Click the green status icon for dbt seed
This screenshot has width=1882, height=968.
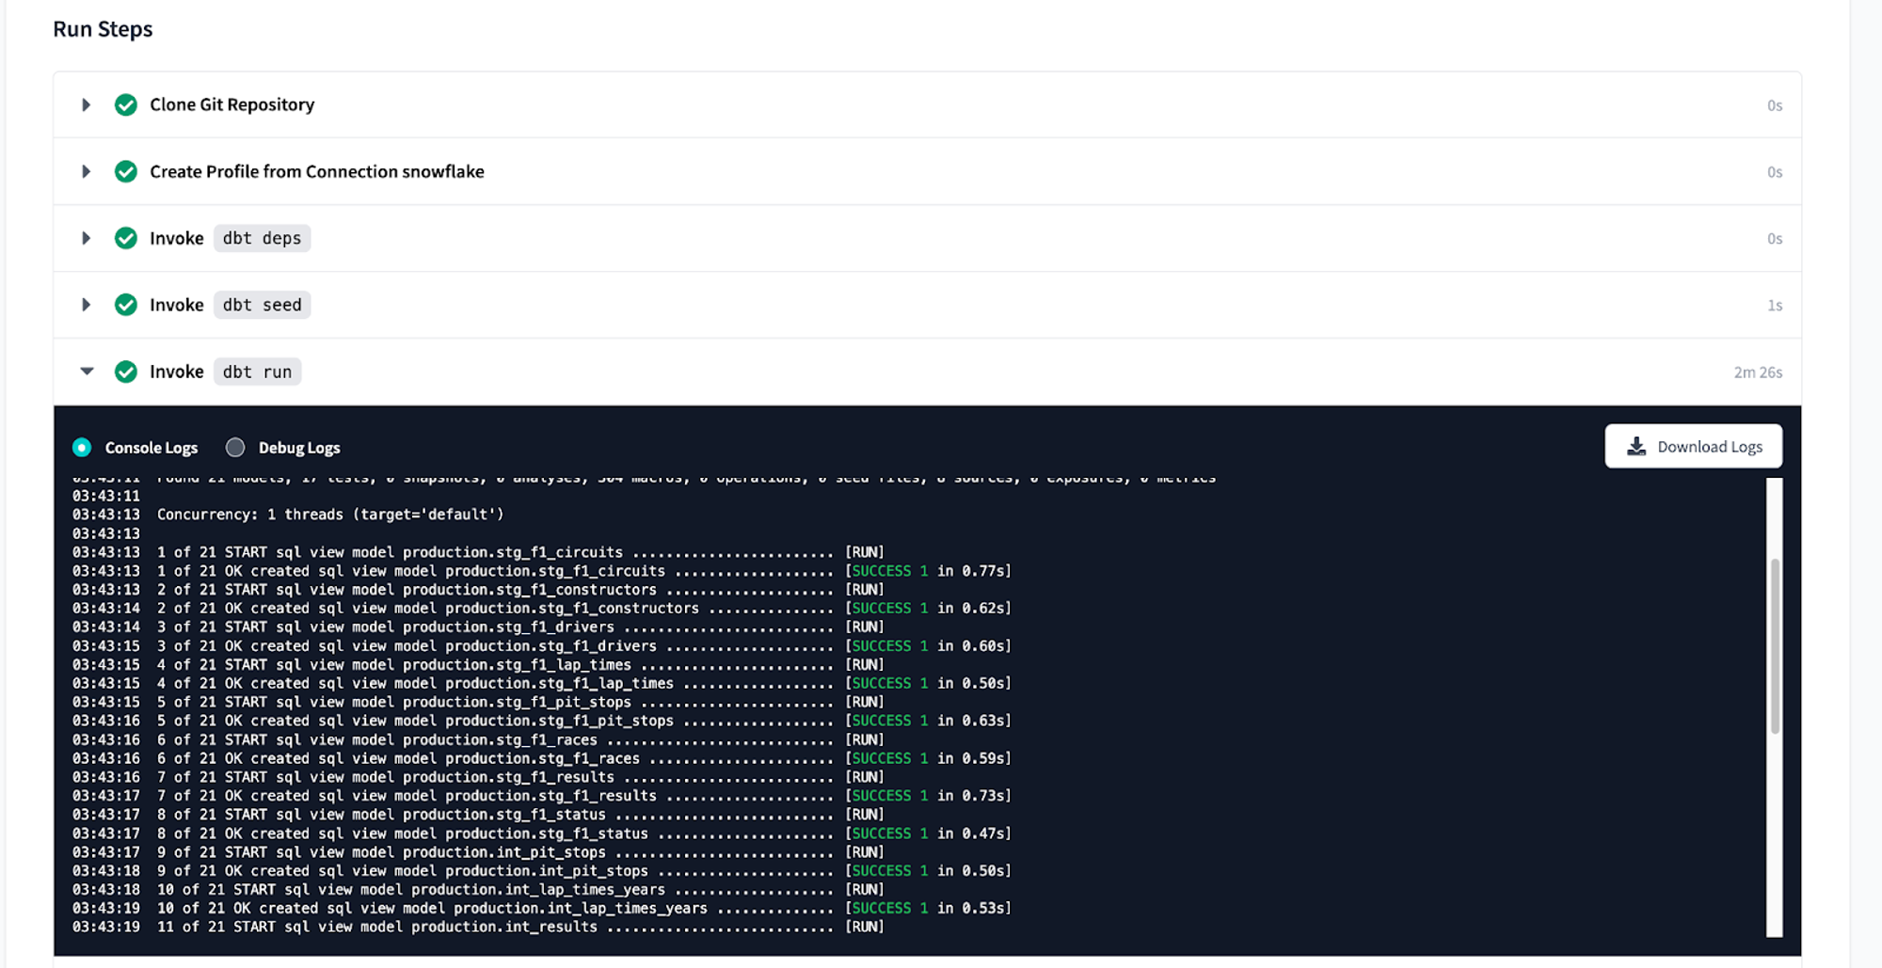125,305
